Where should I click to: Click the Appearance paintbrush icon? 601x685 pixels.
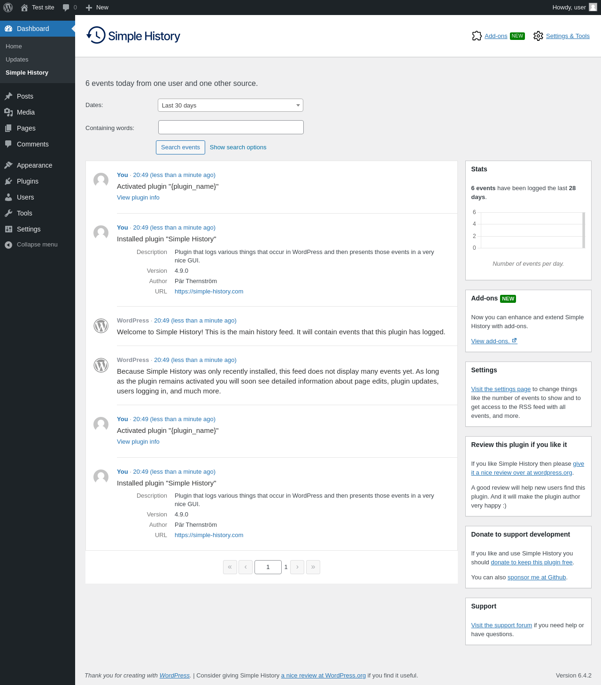(8, 165)
